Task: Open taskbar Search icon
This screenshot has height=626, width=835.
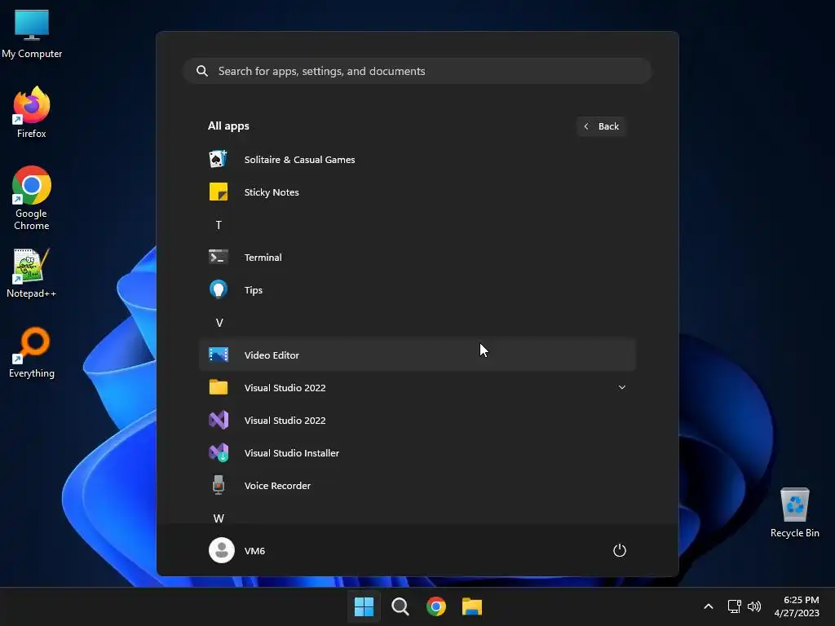Action: tap(400, 606)
